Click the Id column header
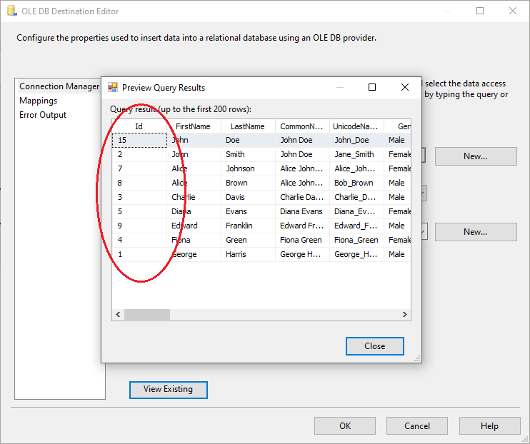This screenshot has height=444, width=530. click(x=139, y=126)
